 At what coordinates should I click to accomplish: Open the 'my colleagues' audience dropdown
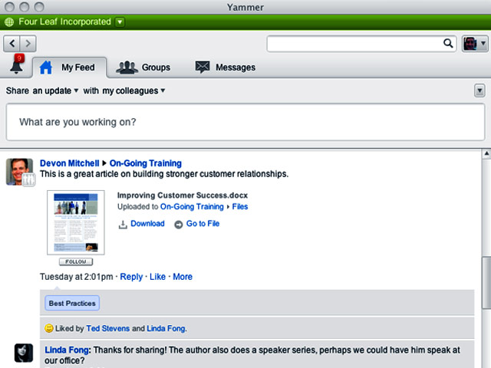(x=134, y=91)
